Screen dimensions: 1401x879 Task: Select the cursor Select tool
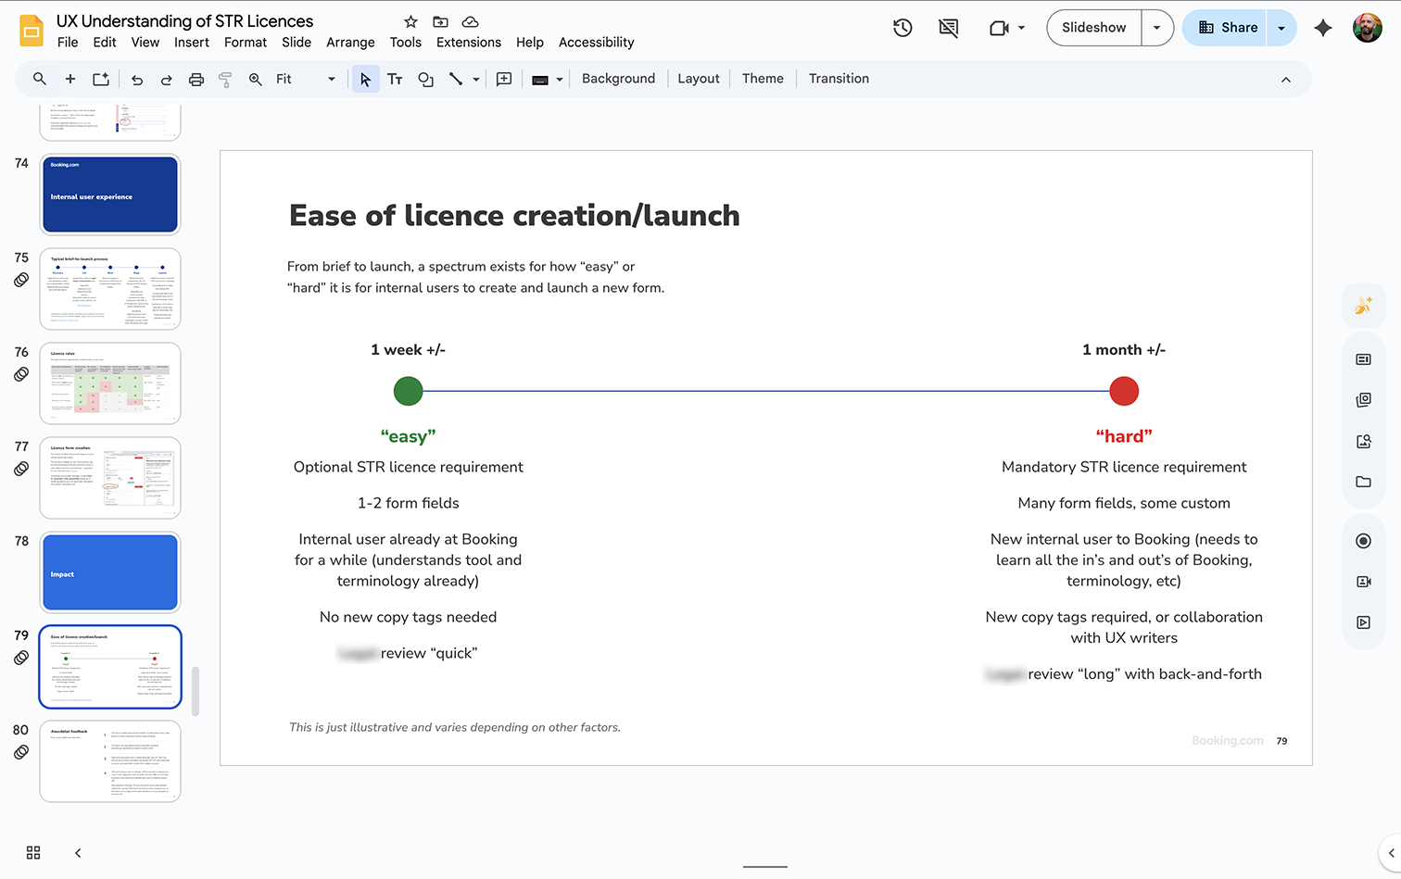(365, 79)
